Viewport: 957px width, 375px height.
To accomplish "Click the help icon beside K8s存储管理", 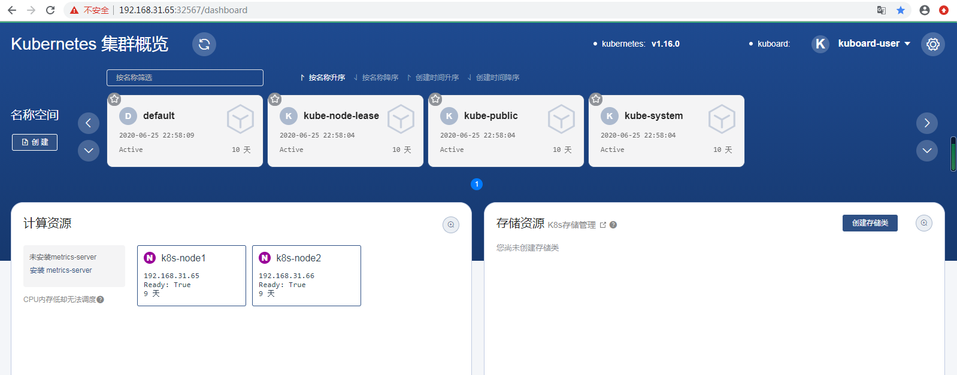I will pos(613,225).
